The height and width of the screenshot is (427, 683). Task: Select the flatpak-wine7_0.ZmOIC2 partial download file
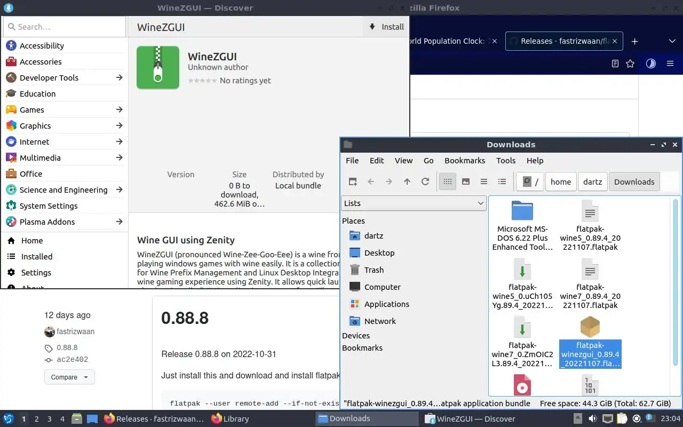pyautogui.click(x=522, y=342)
